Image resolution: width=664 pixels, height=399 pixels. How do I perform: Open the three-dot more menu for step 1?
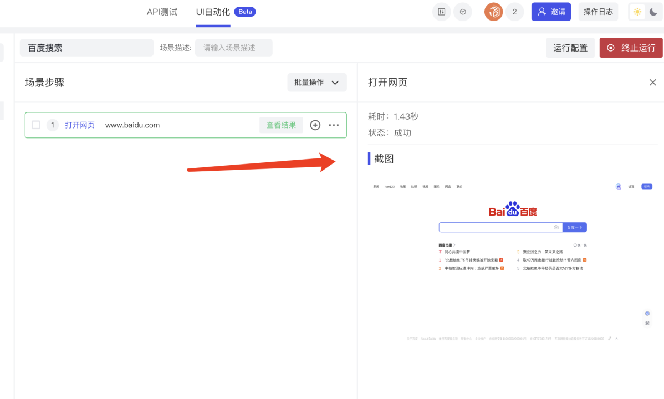(334, 125)
